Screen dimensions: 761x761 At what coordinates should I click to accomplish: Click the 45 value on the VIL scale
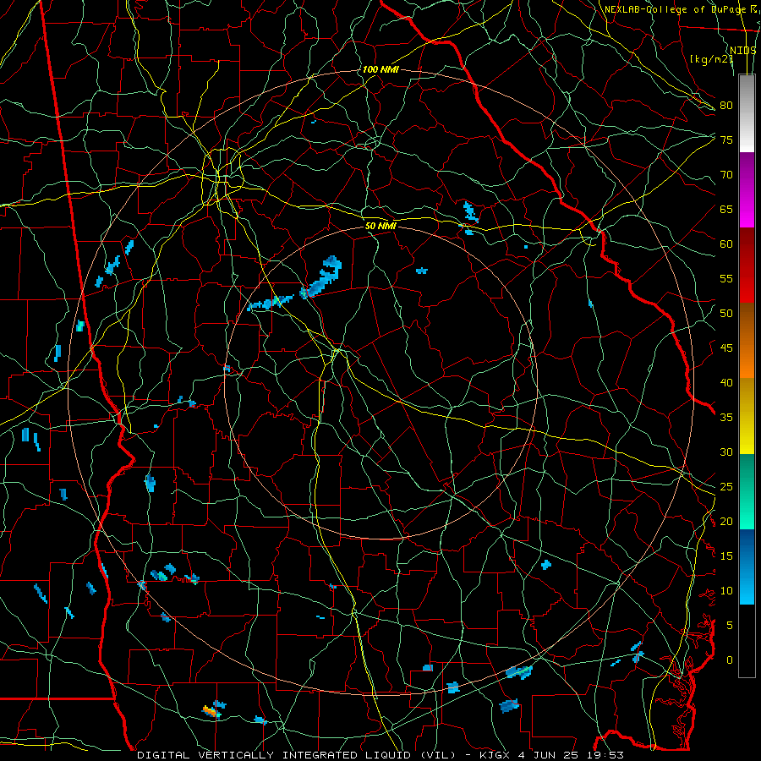(726, 348)
